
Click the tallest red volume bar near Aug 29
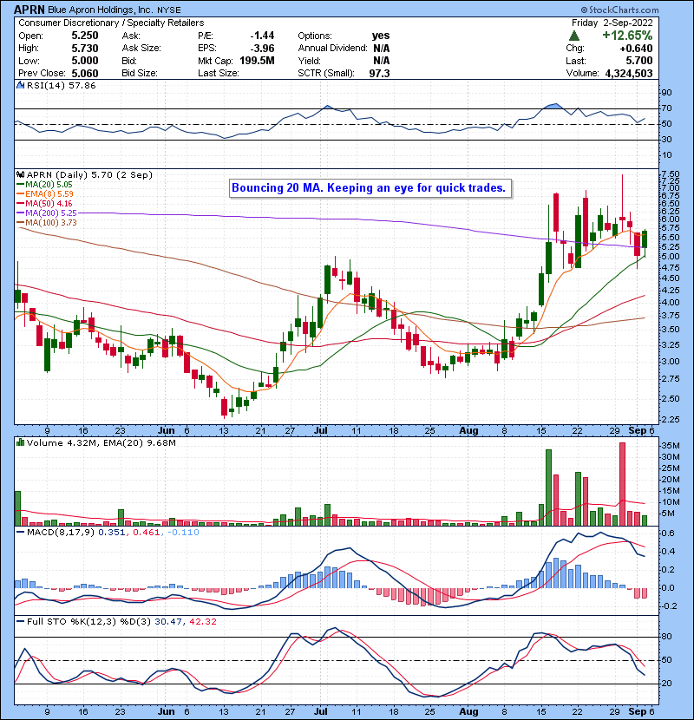(x=622, y=484)
